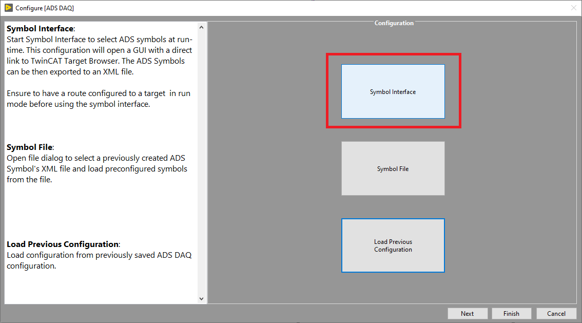Select Load Previous Configuration button

point(393,245)
